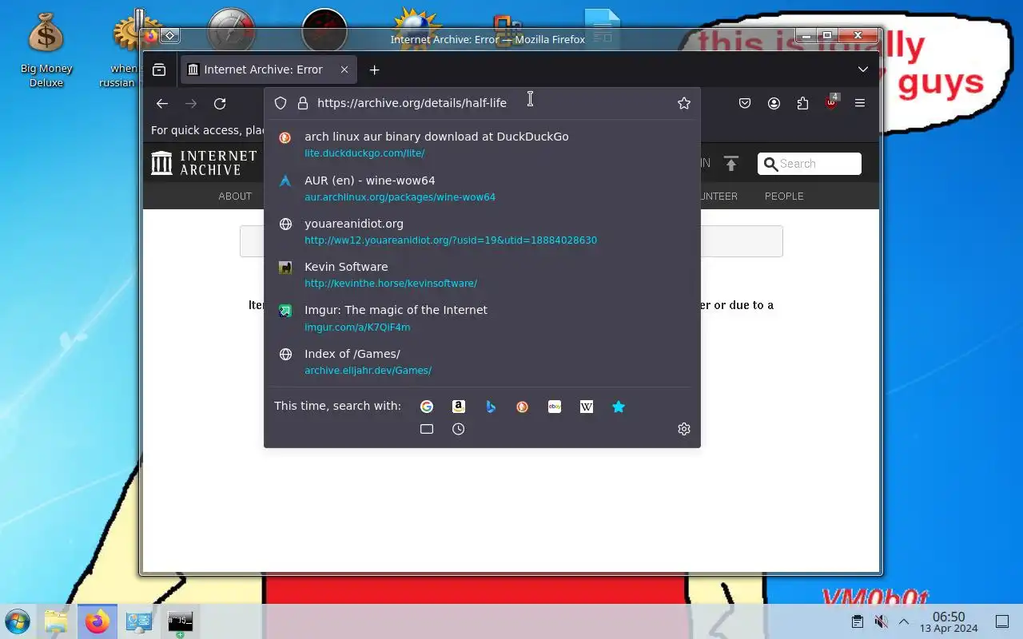The height and width of the screenshot is (639, 1023).
Task: Open a new tab
Action: (x=374, y=69)
